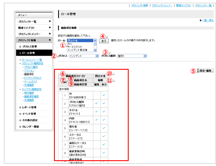Click square icon beside プロジェクトメンバー menu item
Viewport: 216px width, 166px height.
(50, 34)
